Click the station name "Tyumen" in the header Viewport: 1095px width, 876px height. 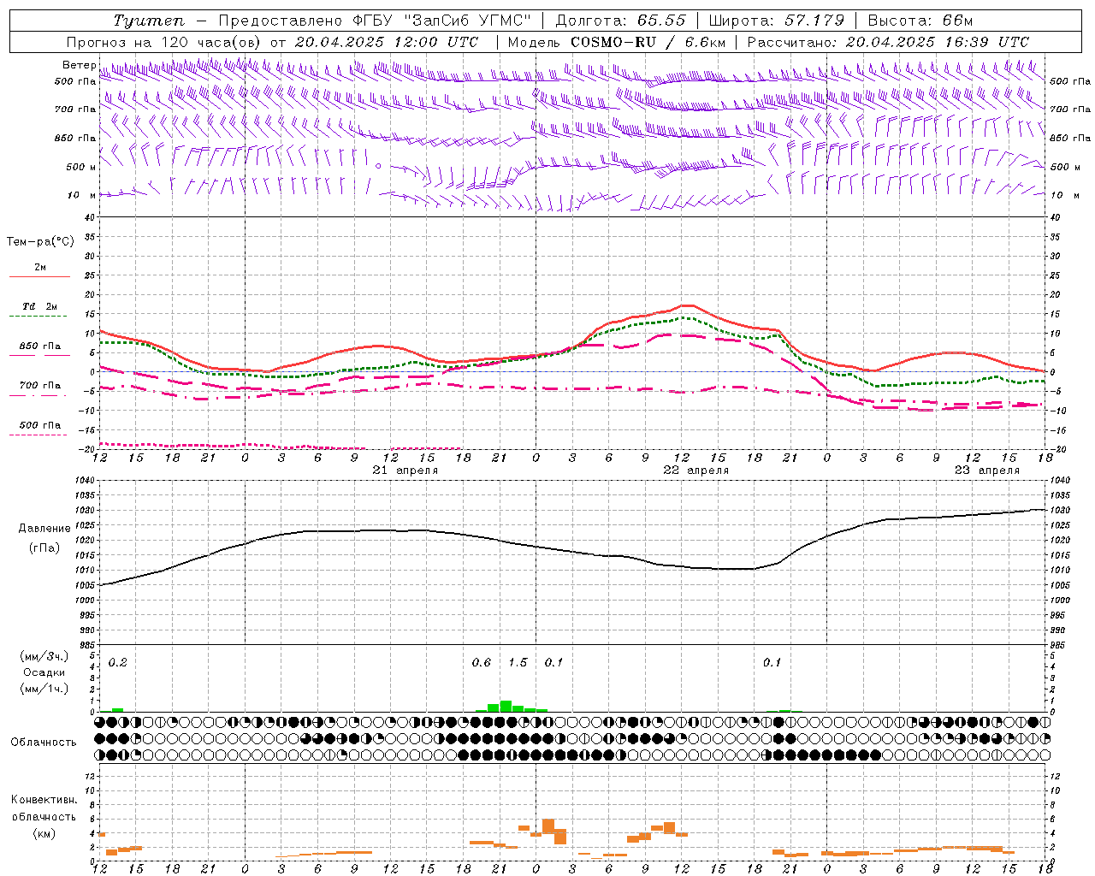coord(148,21)
